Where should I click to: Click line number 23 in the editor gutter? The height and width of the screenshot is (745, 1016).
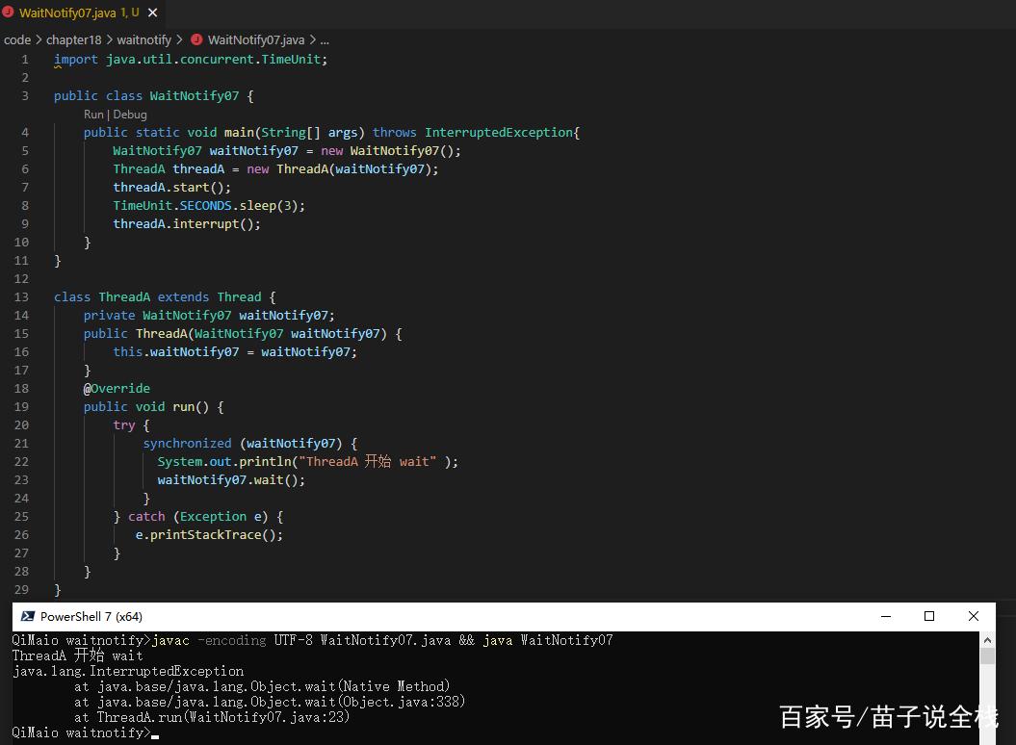(x=21, y=479)
